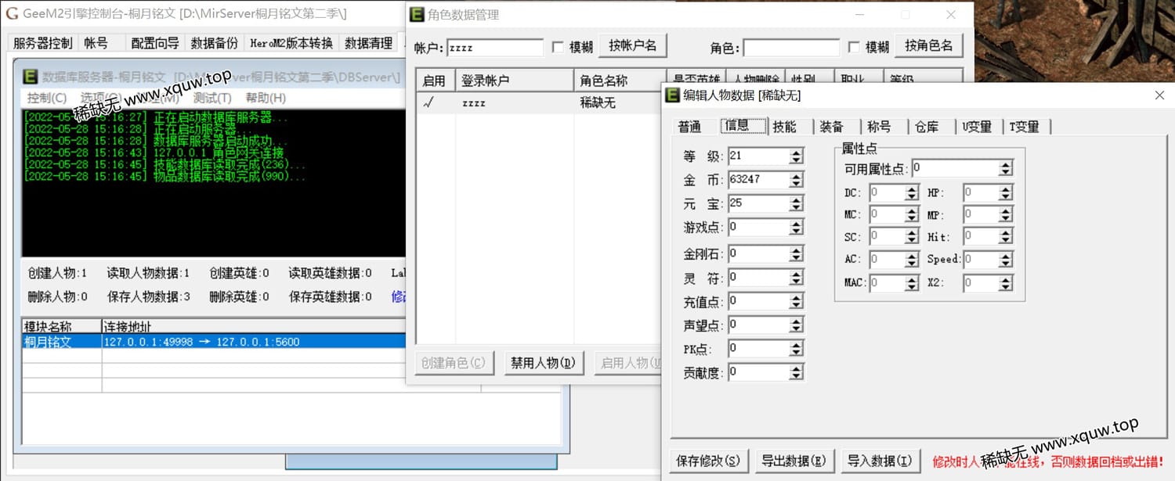Open 帐号 tab in GeeM2 console
The height and width of the screenshot is (481, 1175).
tap(96, 43)
